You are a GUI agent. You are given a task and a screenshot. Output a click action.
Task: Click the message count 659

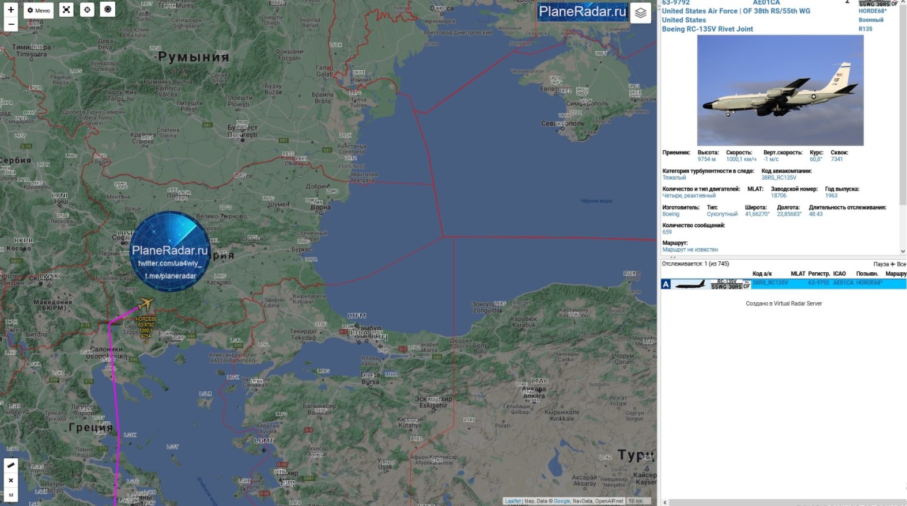click(x=667, y=232)
